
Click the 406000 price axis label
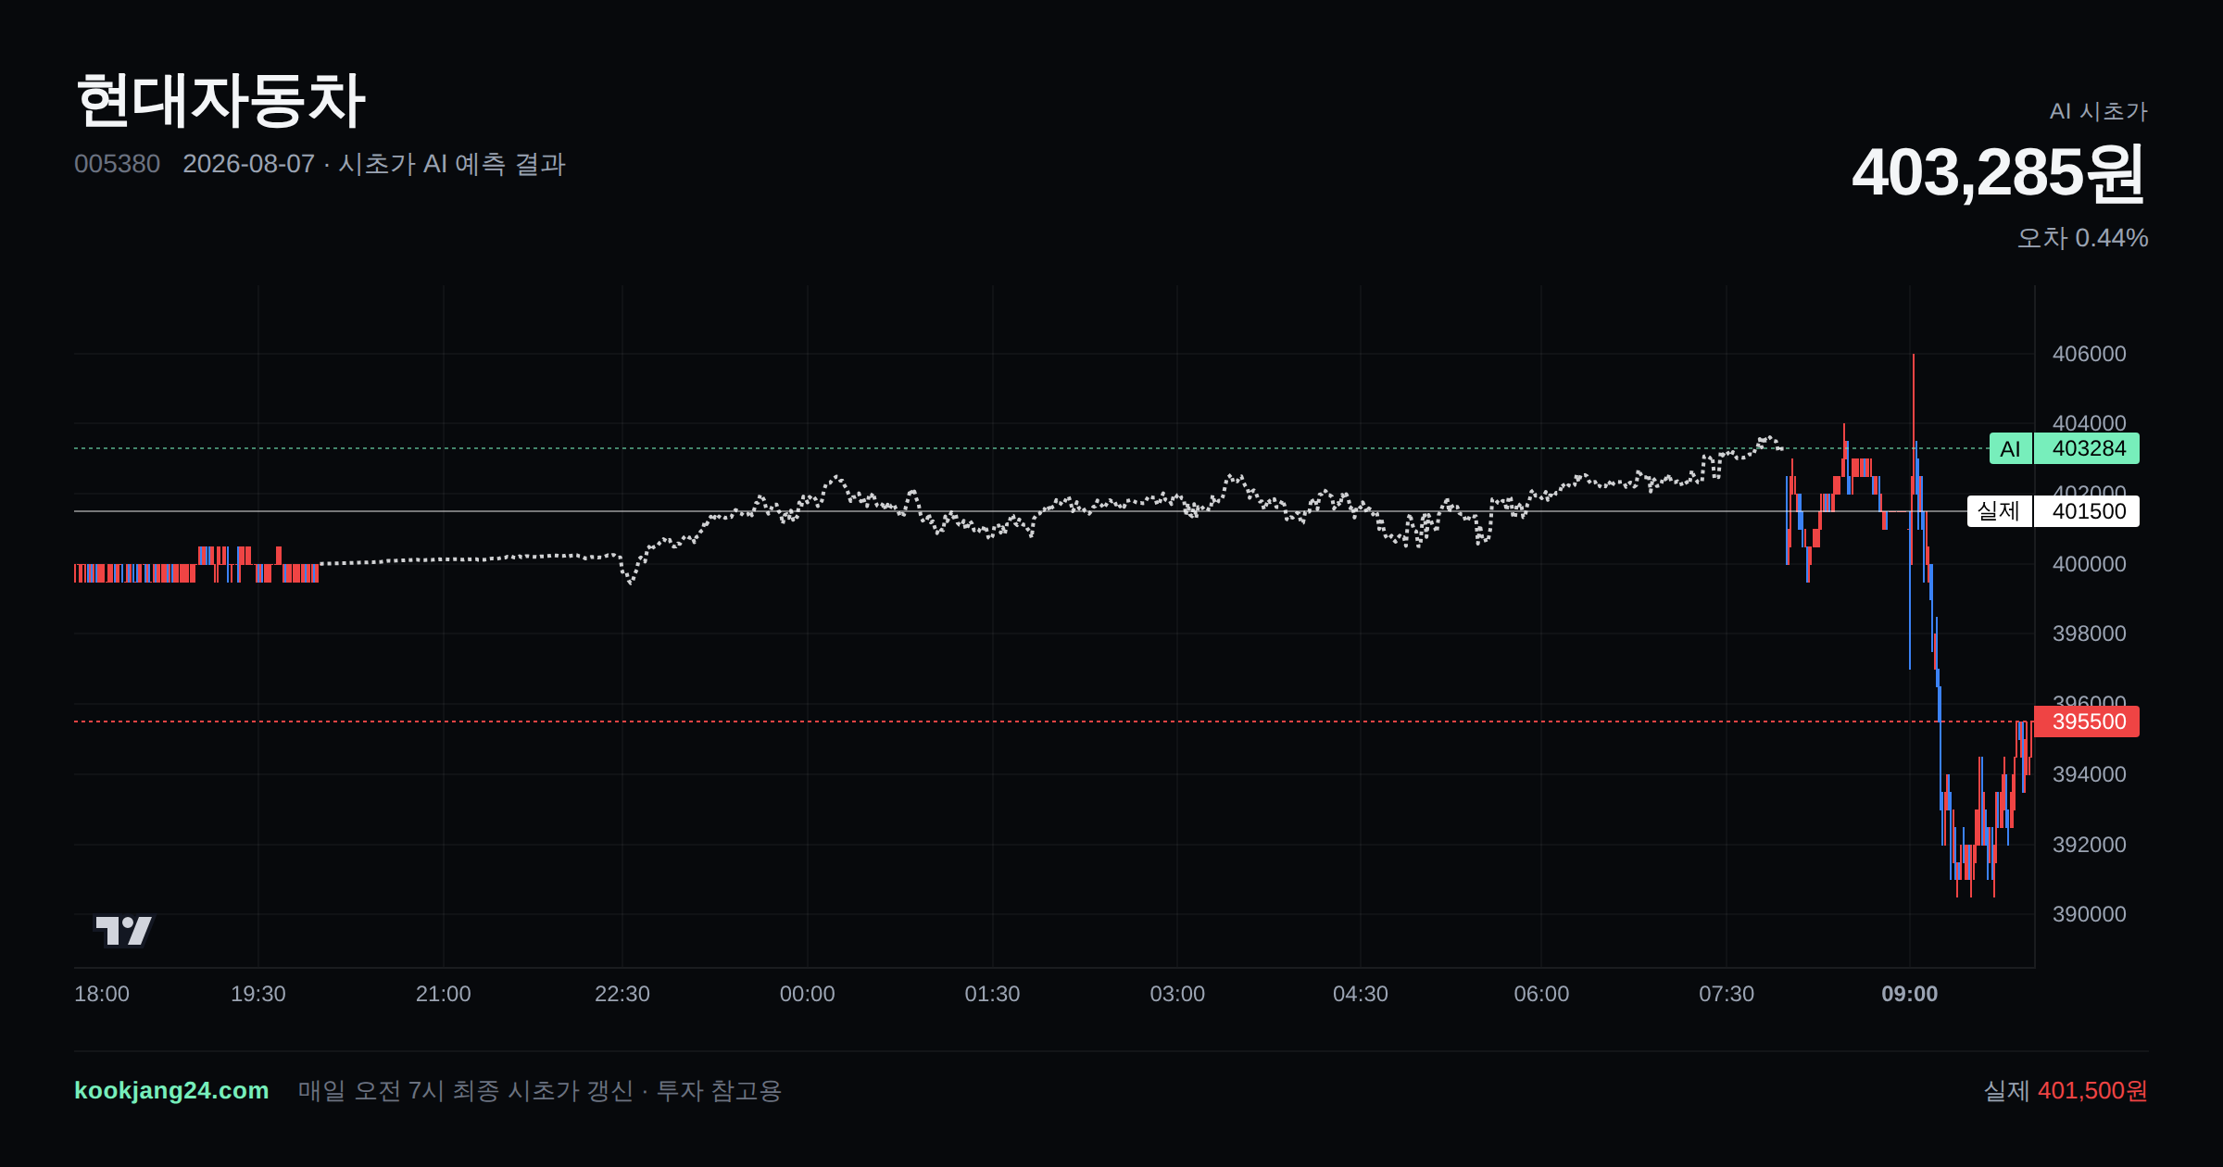point(2089,354)
